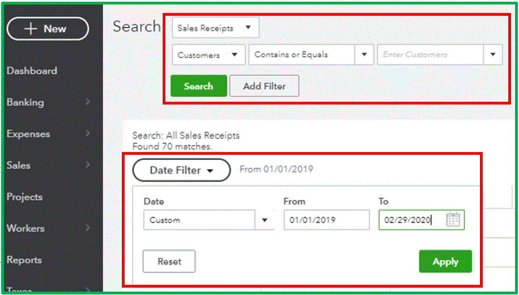Click the To date input field
The image size is (519, 295).
point(412,220)
